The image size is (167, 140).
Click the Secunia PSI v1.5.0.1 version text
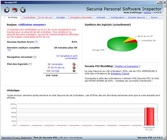[150, 138]
